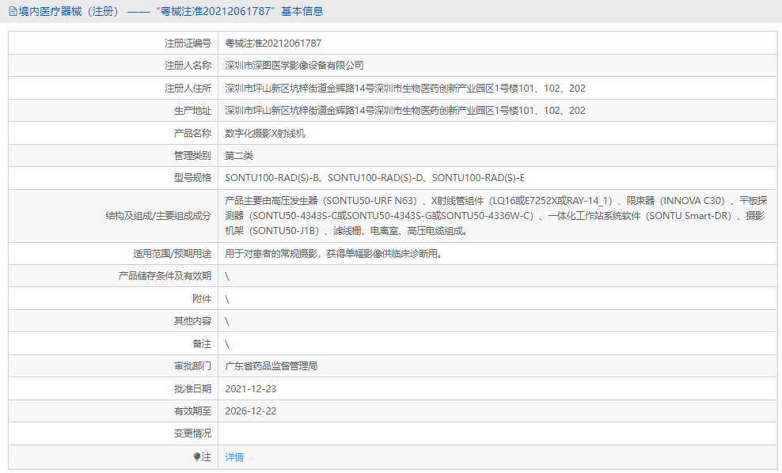Click approval date 2021-12-23

pos(250,389)
